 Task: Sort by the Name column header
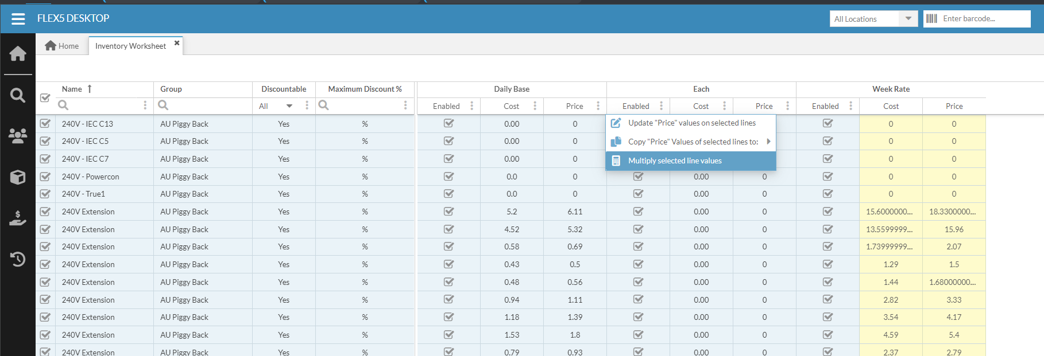point(72,89)
